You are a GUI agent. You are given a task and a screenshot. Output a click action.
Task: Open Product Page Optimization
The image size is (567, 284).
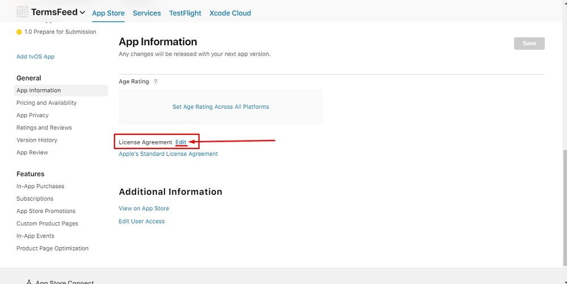point(52,248)
